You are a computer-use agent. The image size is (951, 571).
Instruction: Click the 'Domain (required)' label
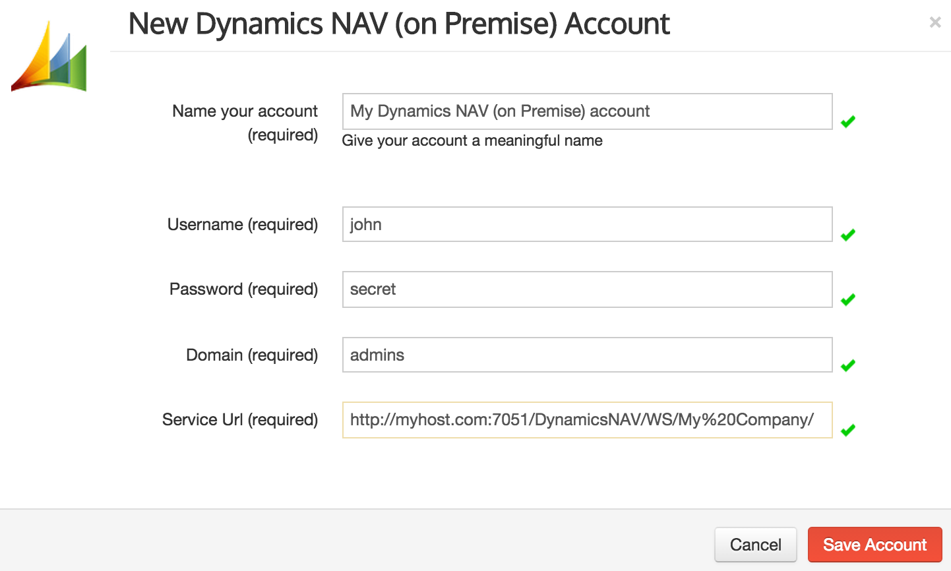(x=252, y=355)
